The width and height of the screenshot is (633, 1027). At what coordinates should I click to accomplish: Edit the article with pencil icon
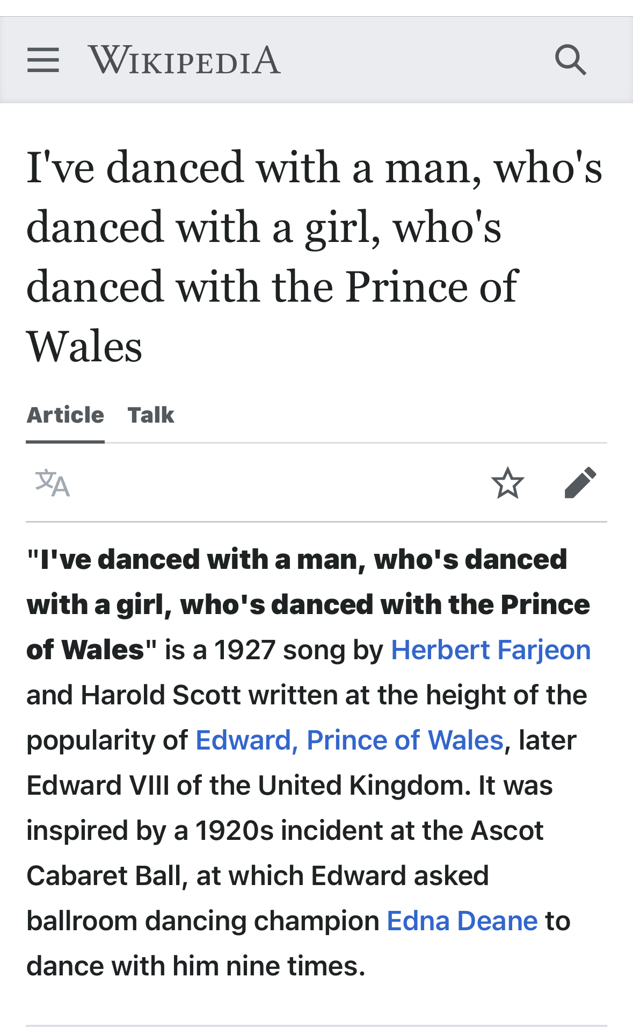pos(580,483)
